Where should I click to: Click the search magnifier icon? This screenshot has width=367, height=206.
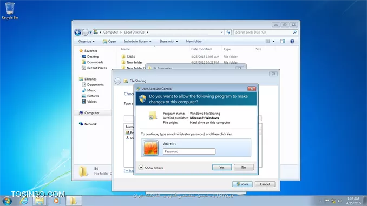[x=294, y=32]
